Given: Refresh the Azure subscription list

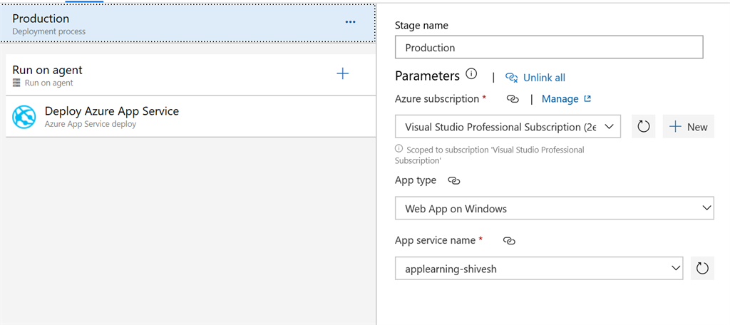Looking at the screenshot, I should [x=644, y=127].
